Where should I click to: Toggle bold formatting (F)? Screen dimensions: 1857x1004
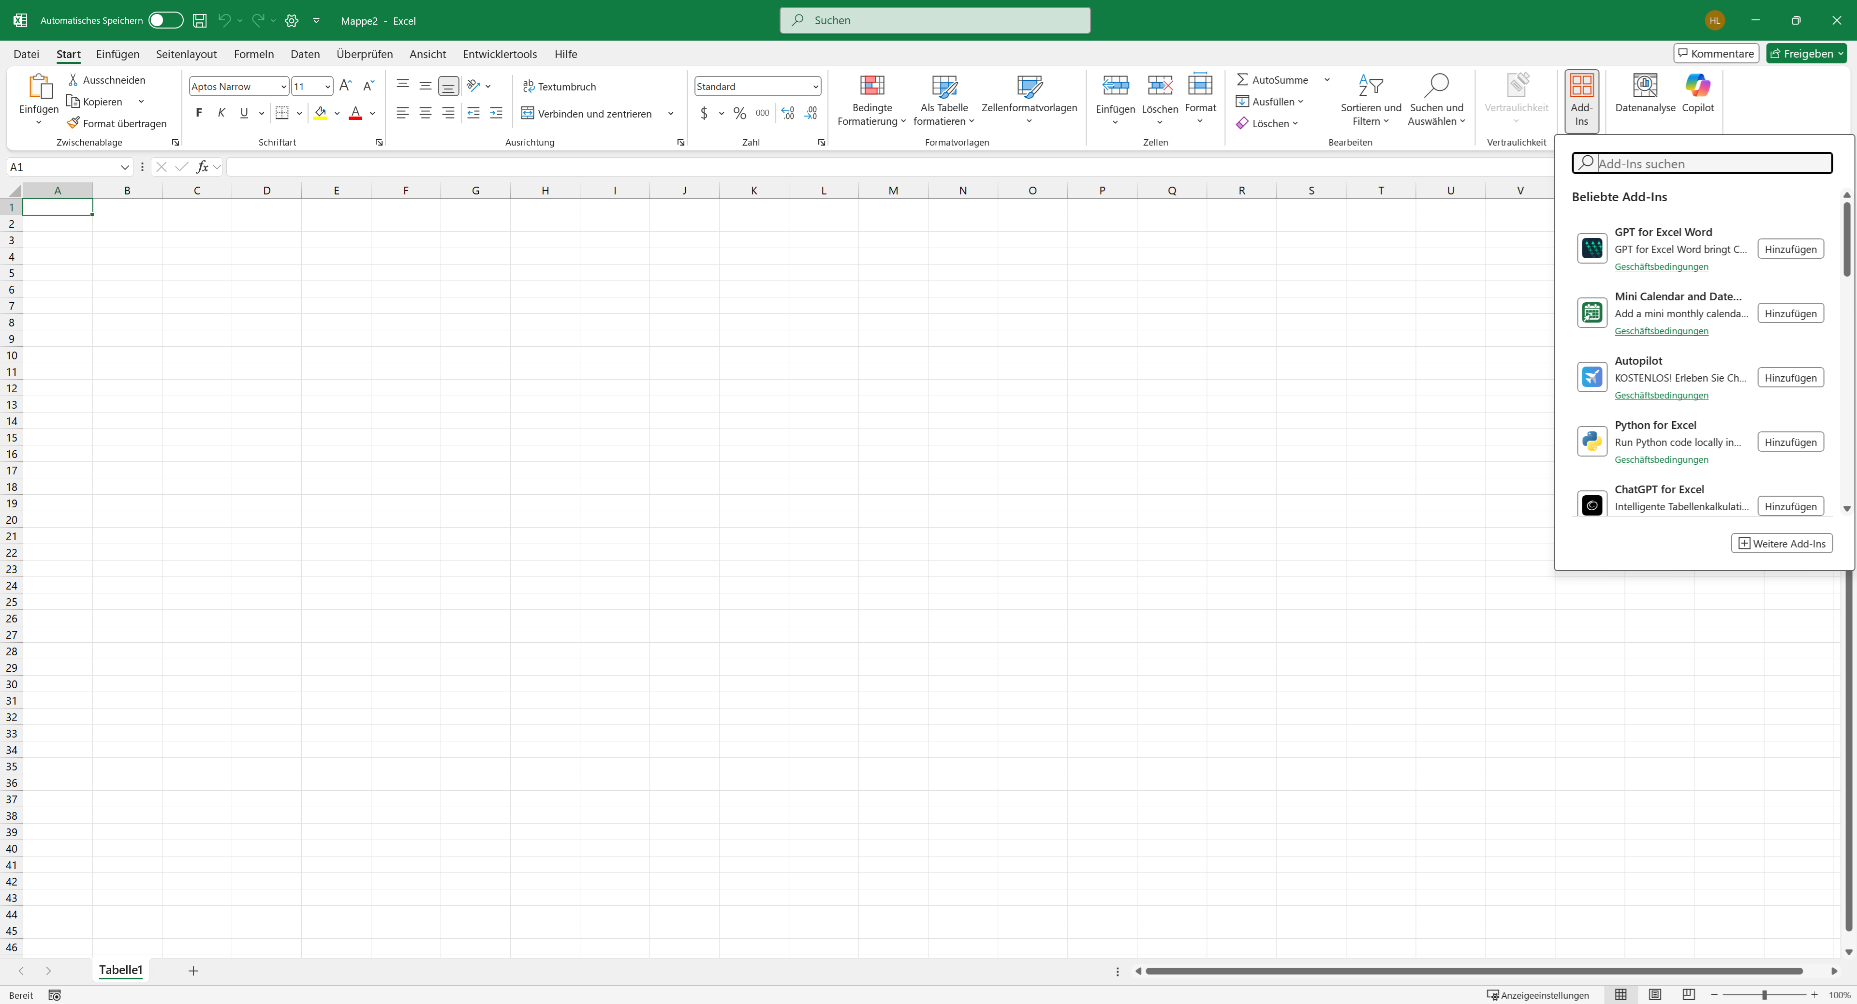click(199, 112)
